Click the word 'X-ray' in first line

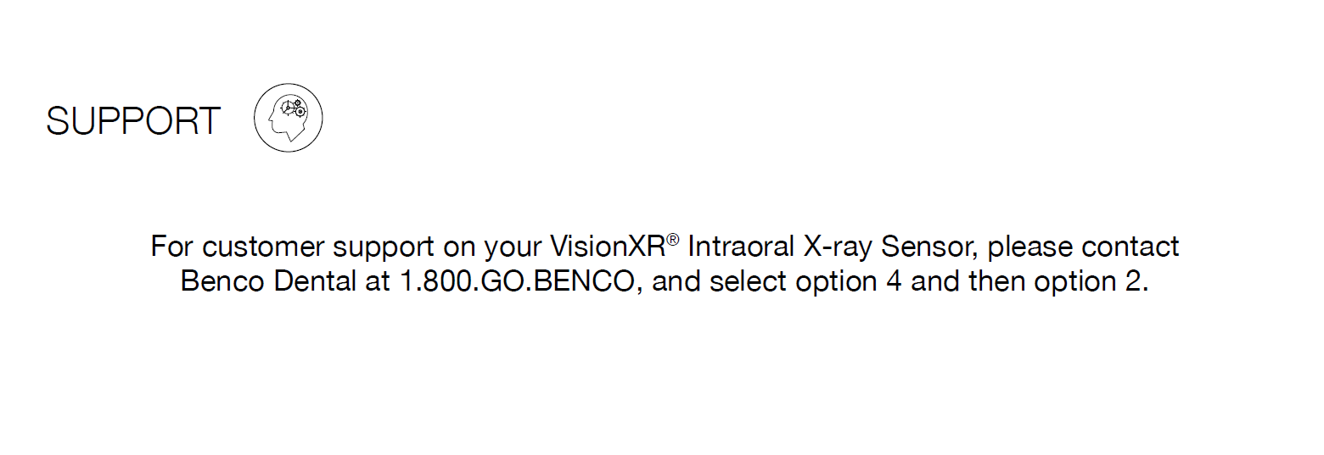pyautogui.click(x=837, y=247)
